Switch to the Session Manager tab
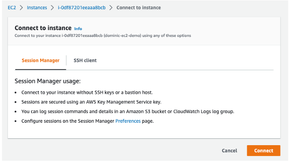 click(x=41, y=61)
